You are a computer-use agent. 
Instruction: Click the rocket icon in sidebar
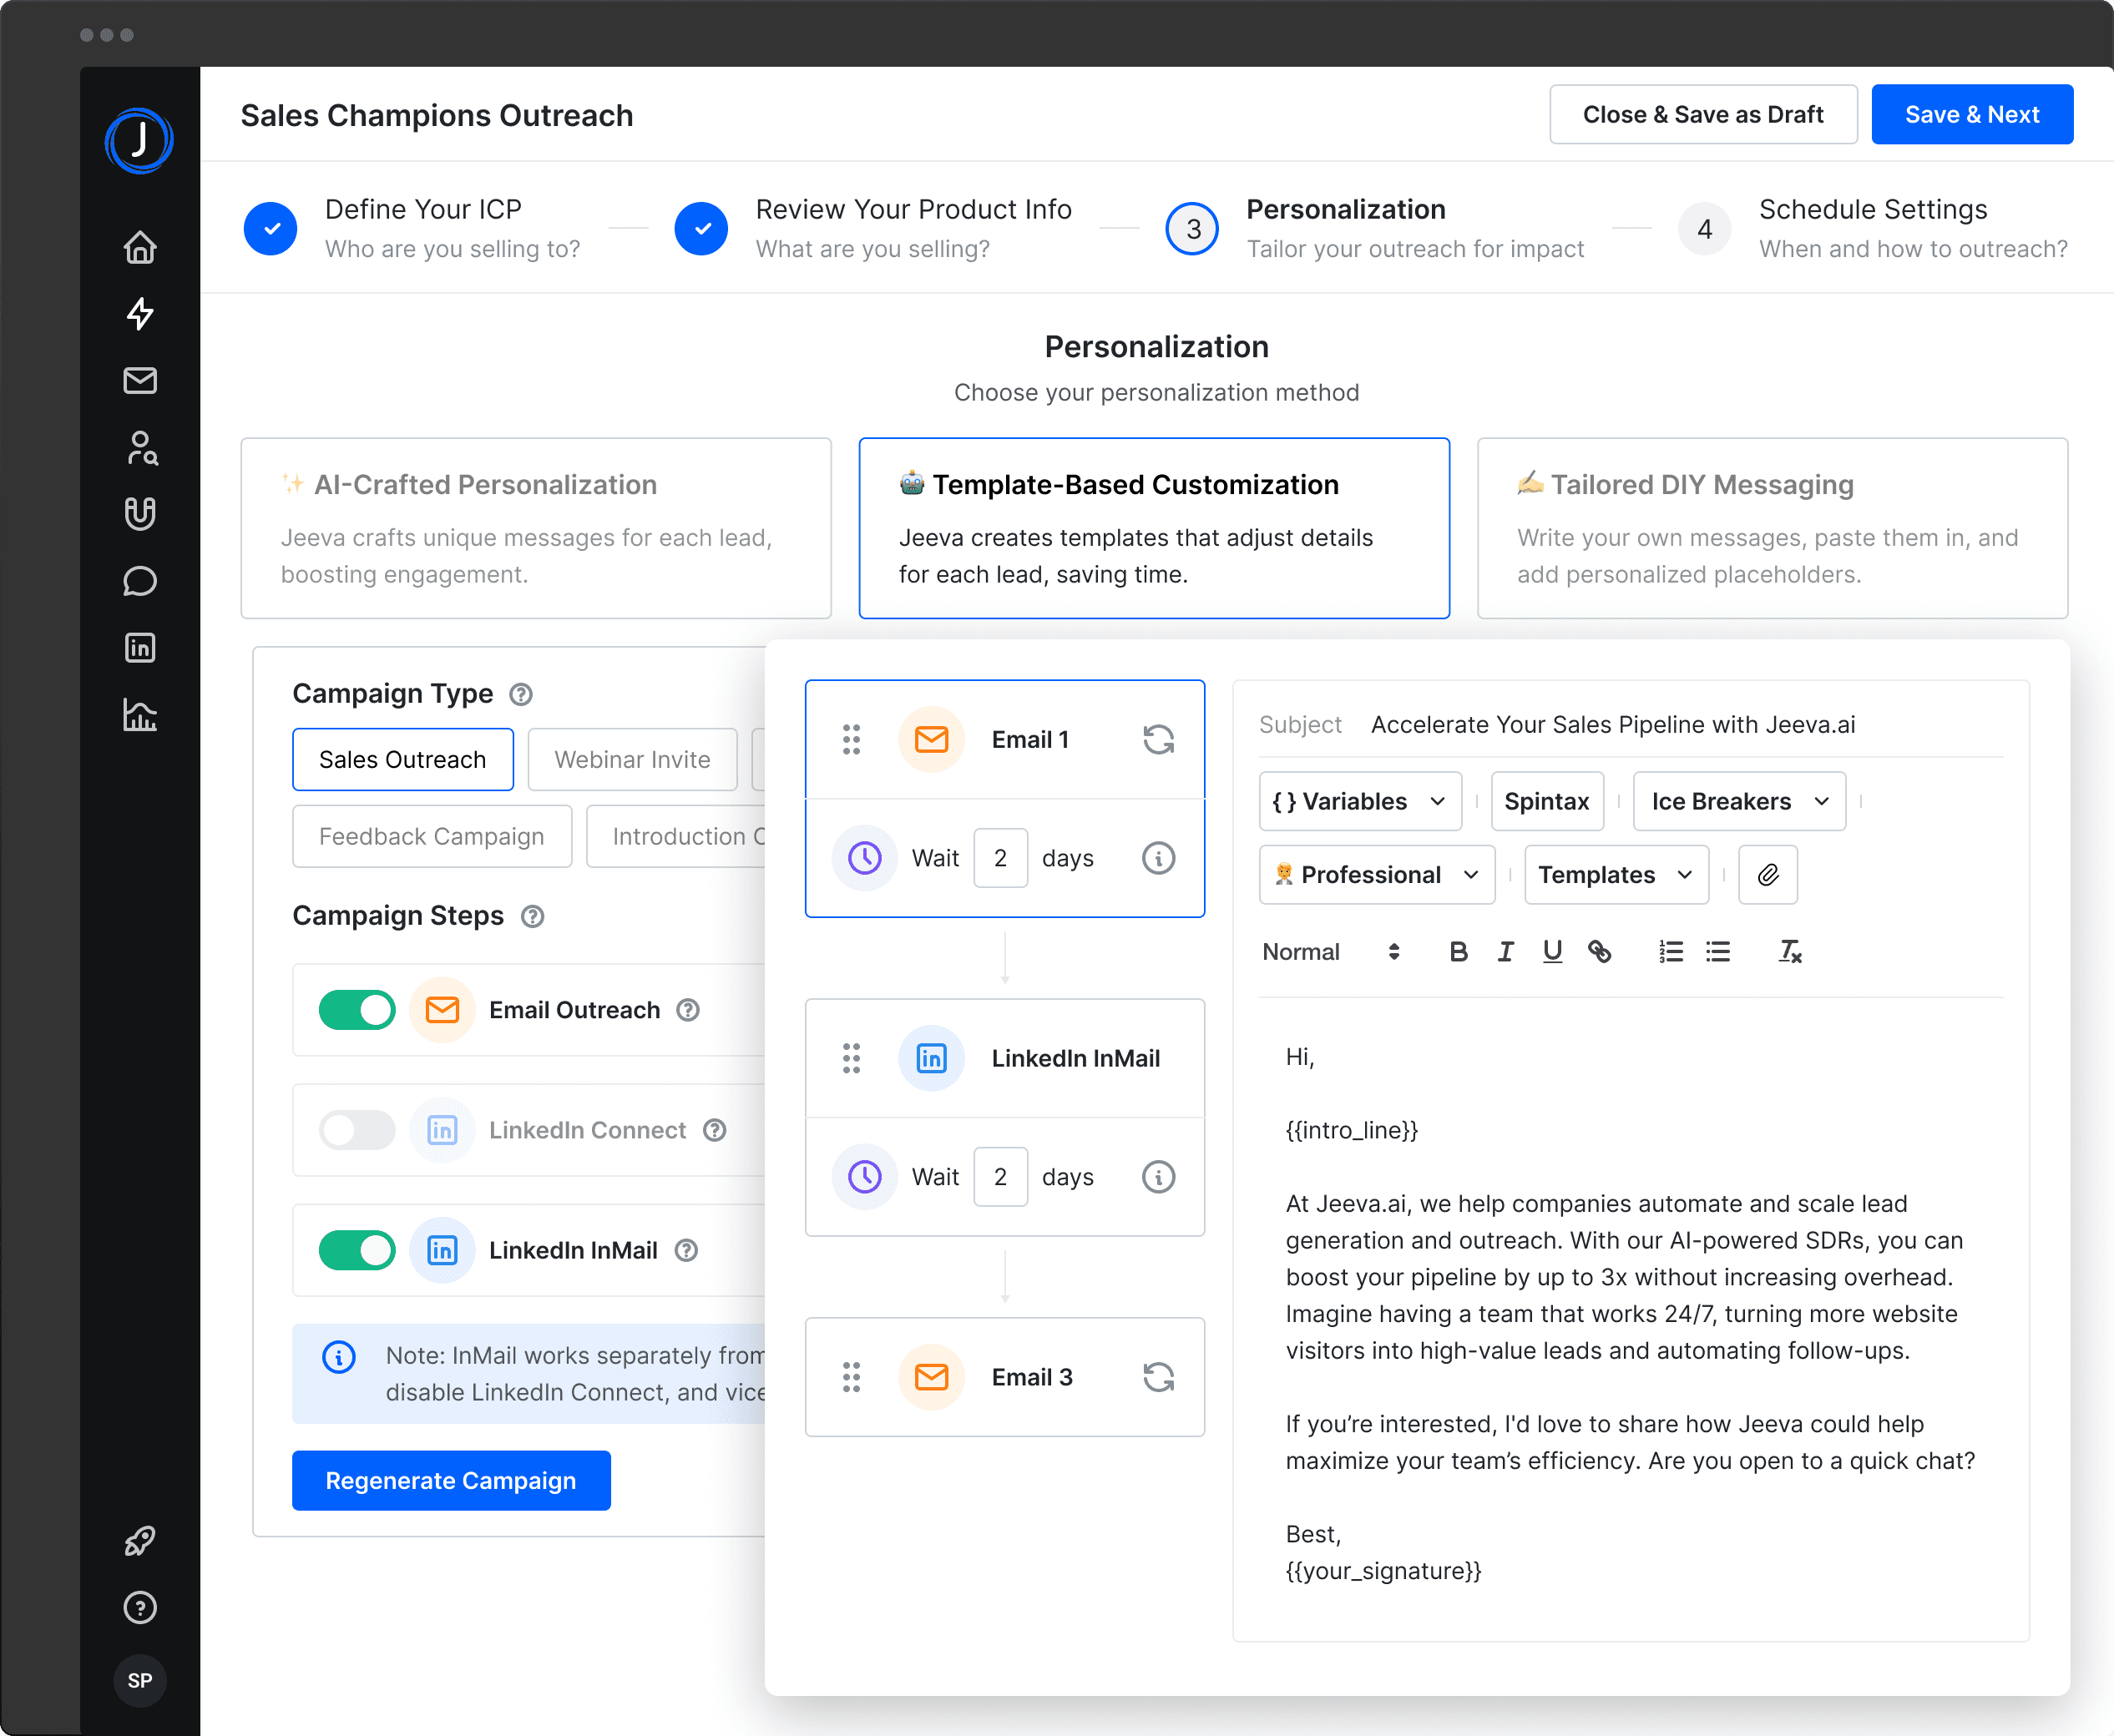[x=140, y=1541]
